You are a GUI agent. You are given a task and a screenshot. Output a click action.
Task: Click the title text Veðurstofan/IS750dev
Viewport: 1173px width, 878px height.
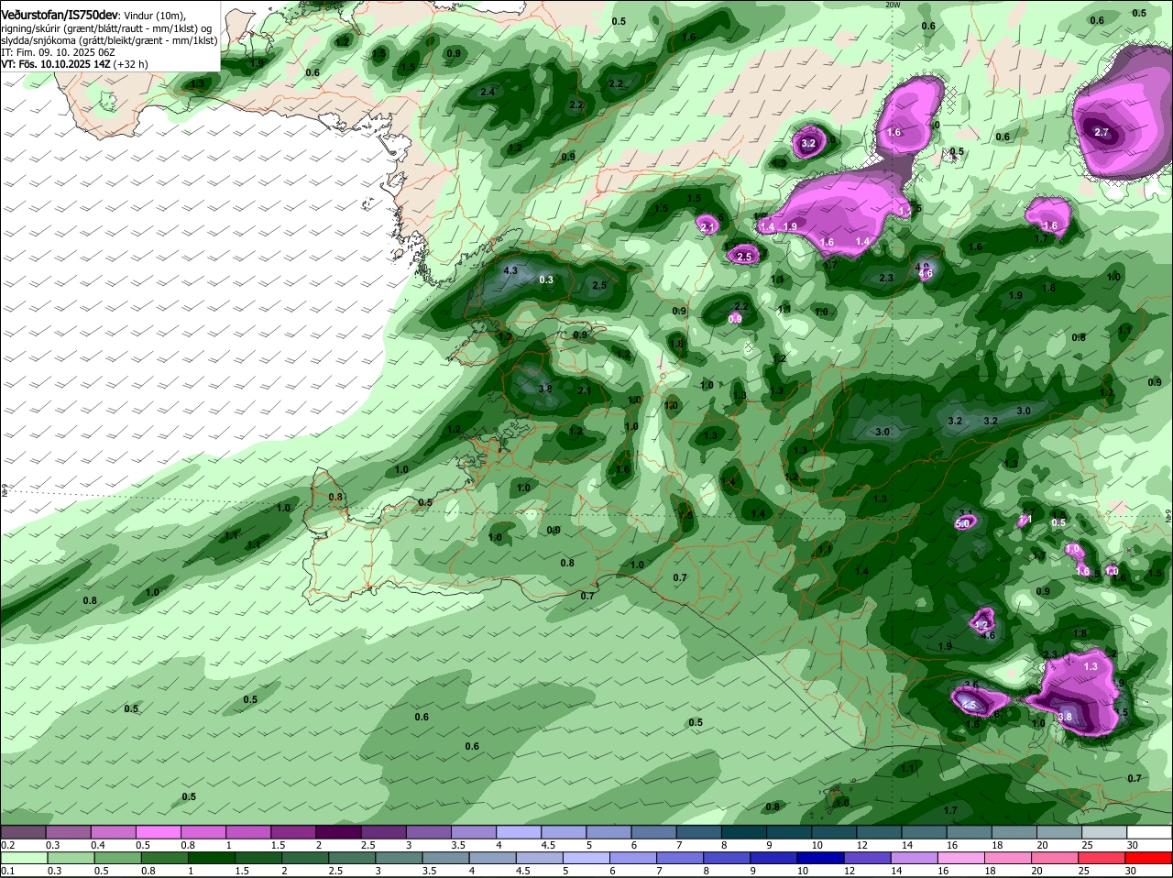pos(60,16)
